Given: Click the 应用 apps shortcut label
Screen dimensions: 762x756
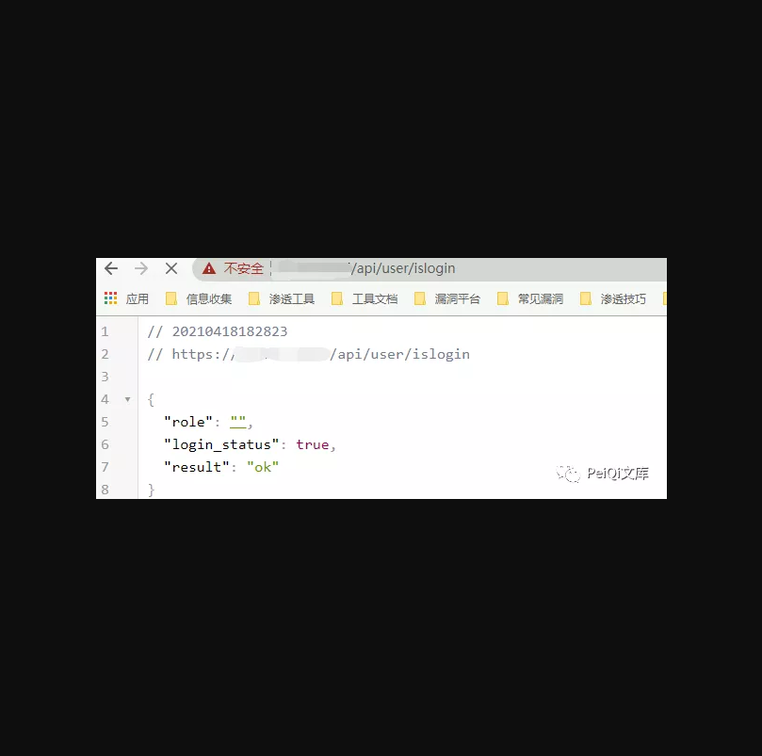Looking at the screenshot, I should click(137, 298).
